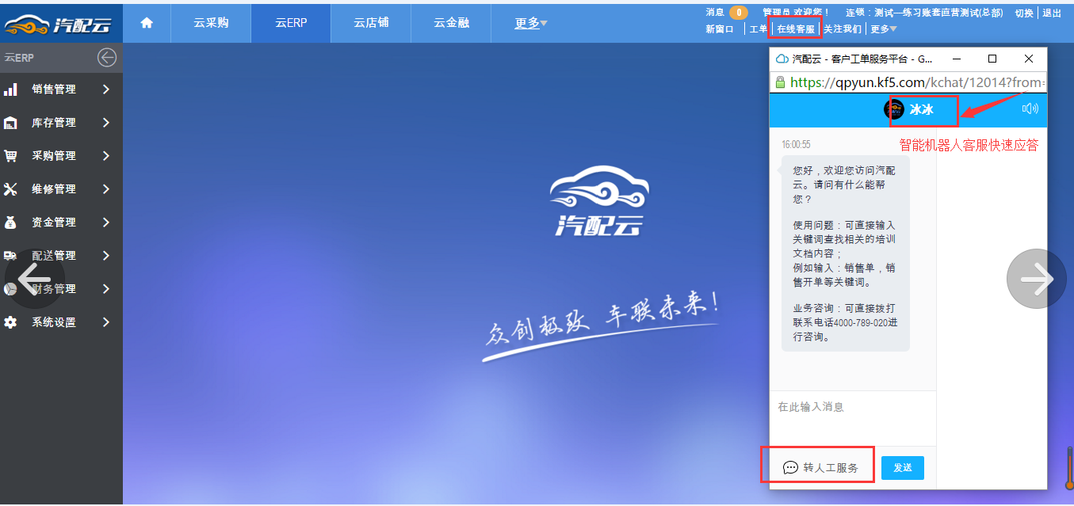Screen dimensions: 1074x506
Task: Click the shopping cart icon for 采购管理
Action: (10, 156)
